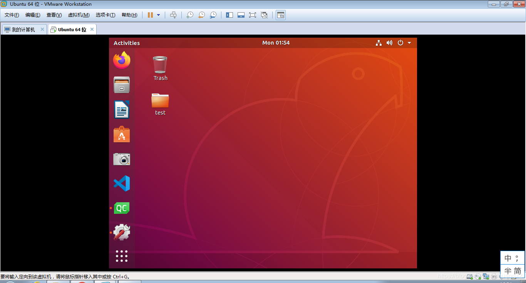Click the network status icon
This screenshot has width=526, height=283.
(379, 43)
